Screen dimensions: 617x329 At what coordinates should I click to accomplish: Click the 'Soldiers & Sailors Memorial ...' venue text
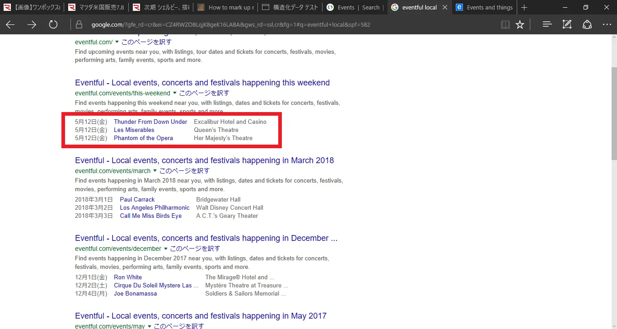click(245, 293)
